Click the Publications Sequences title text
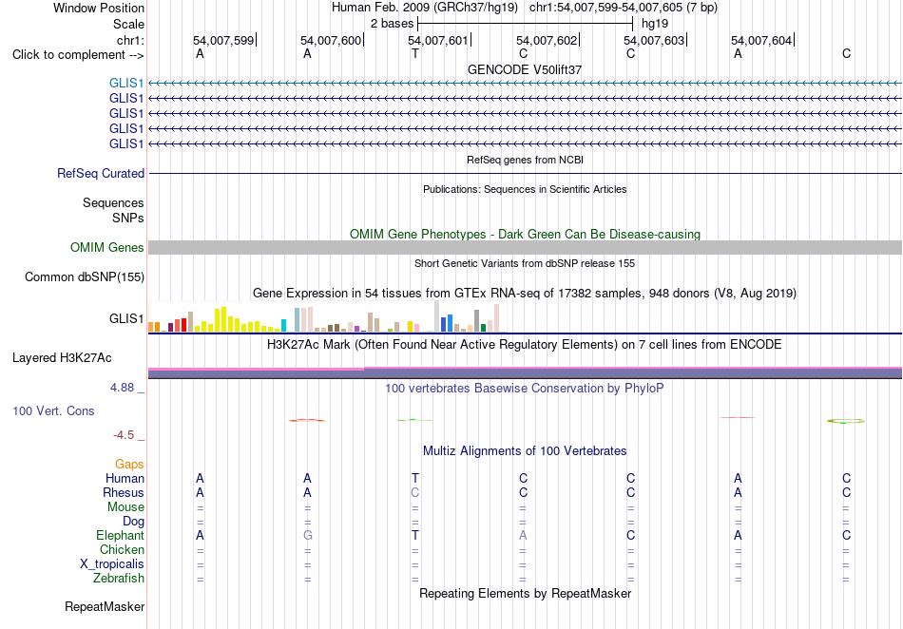 click(x=525, y=189)
